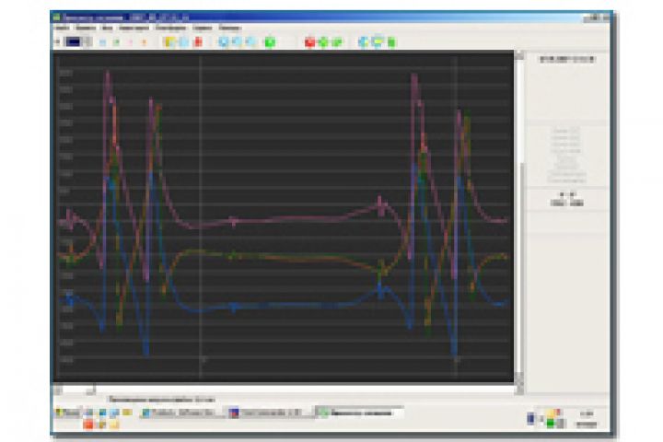This screenshot has width=663, height=442.
Task: Click the red quick-launch icon in taskbar
Action: tap(88, 425)
